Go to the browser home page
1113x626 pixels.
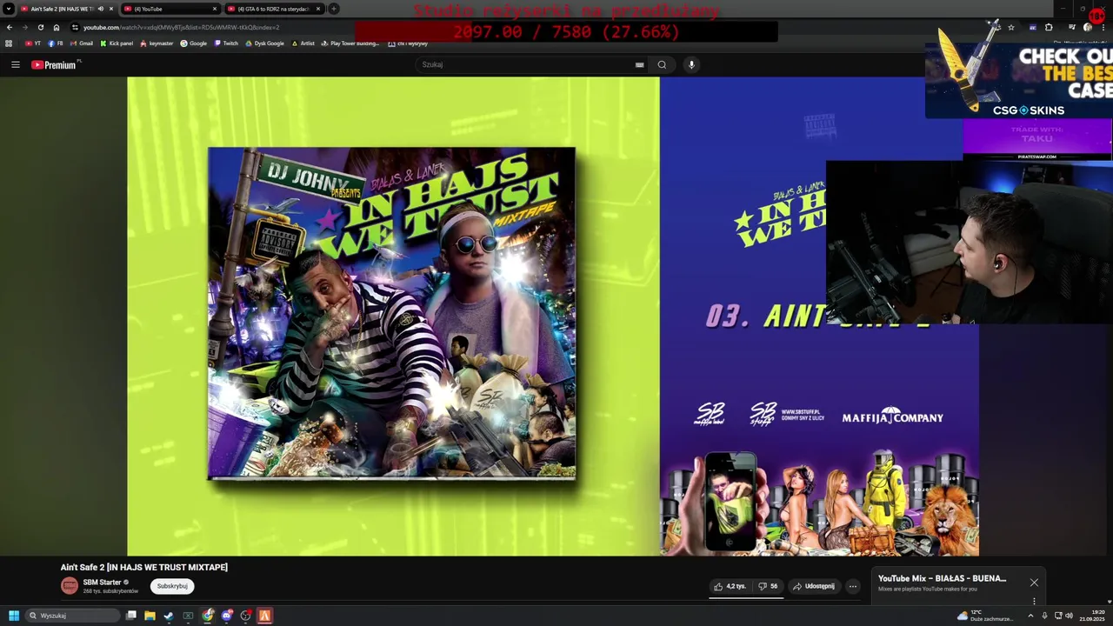pyautogui.click(x=57, y=27)
